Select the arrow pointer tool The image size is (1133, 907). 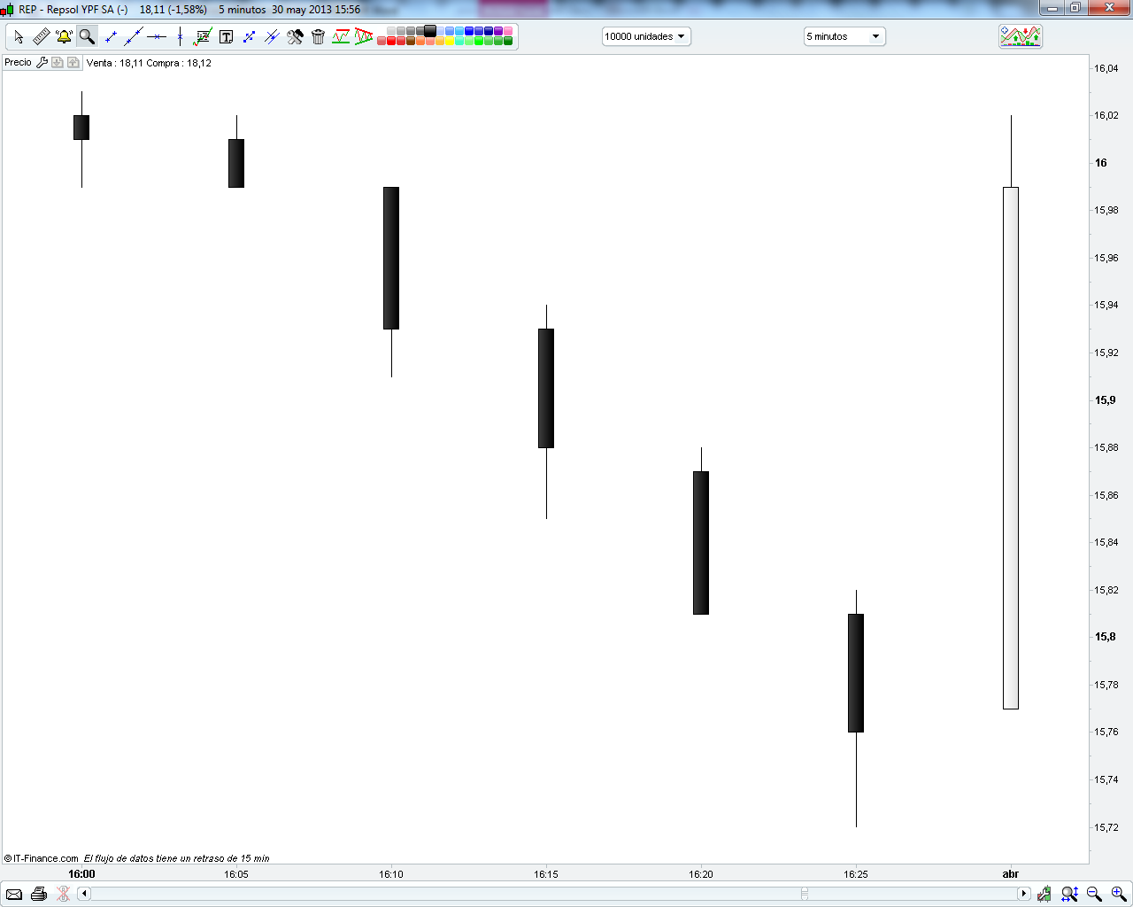pyautogui.click(x=19, y=36)
